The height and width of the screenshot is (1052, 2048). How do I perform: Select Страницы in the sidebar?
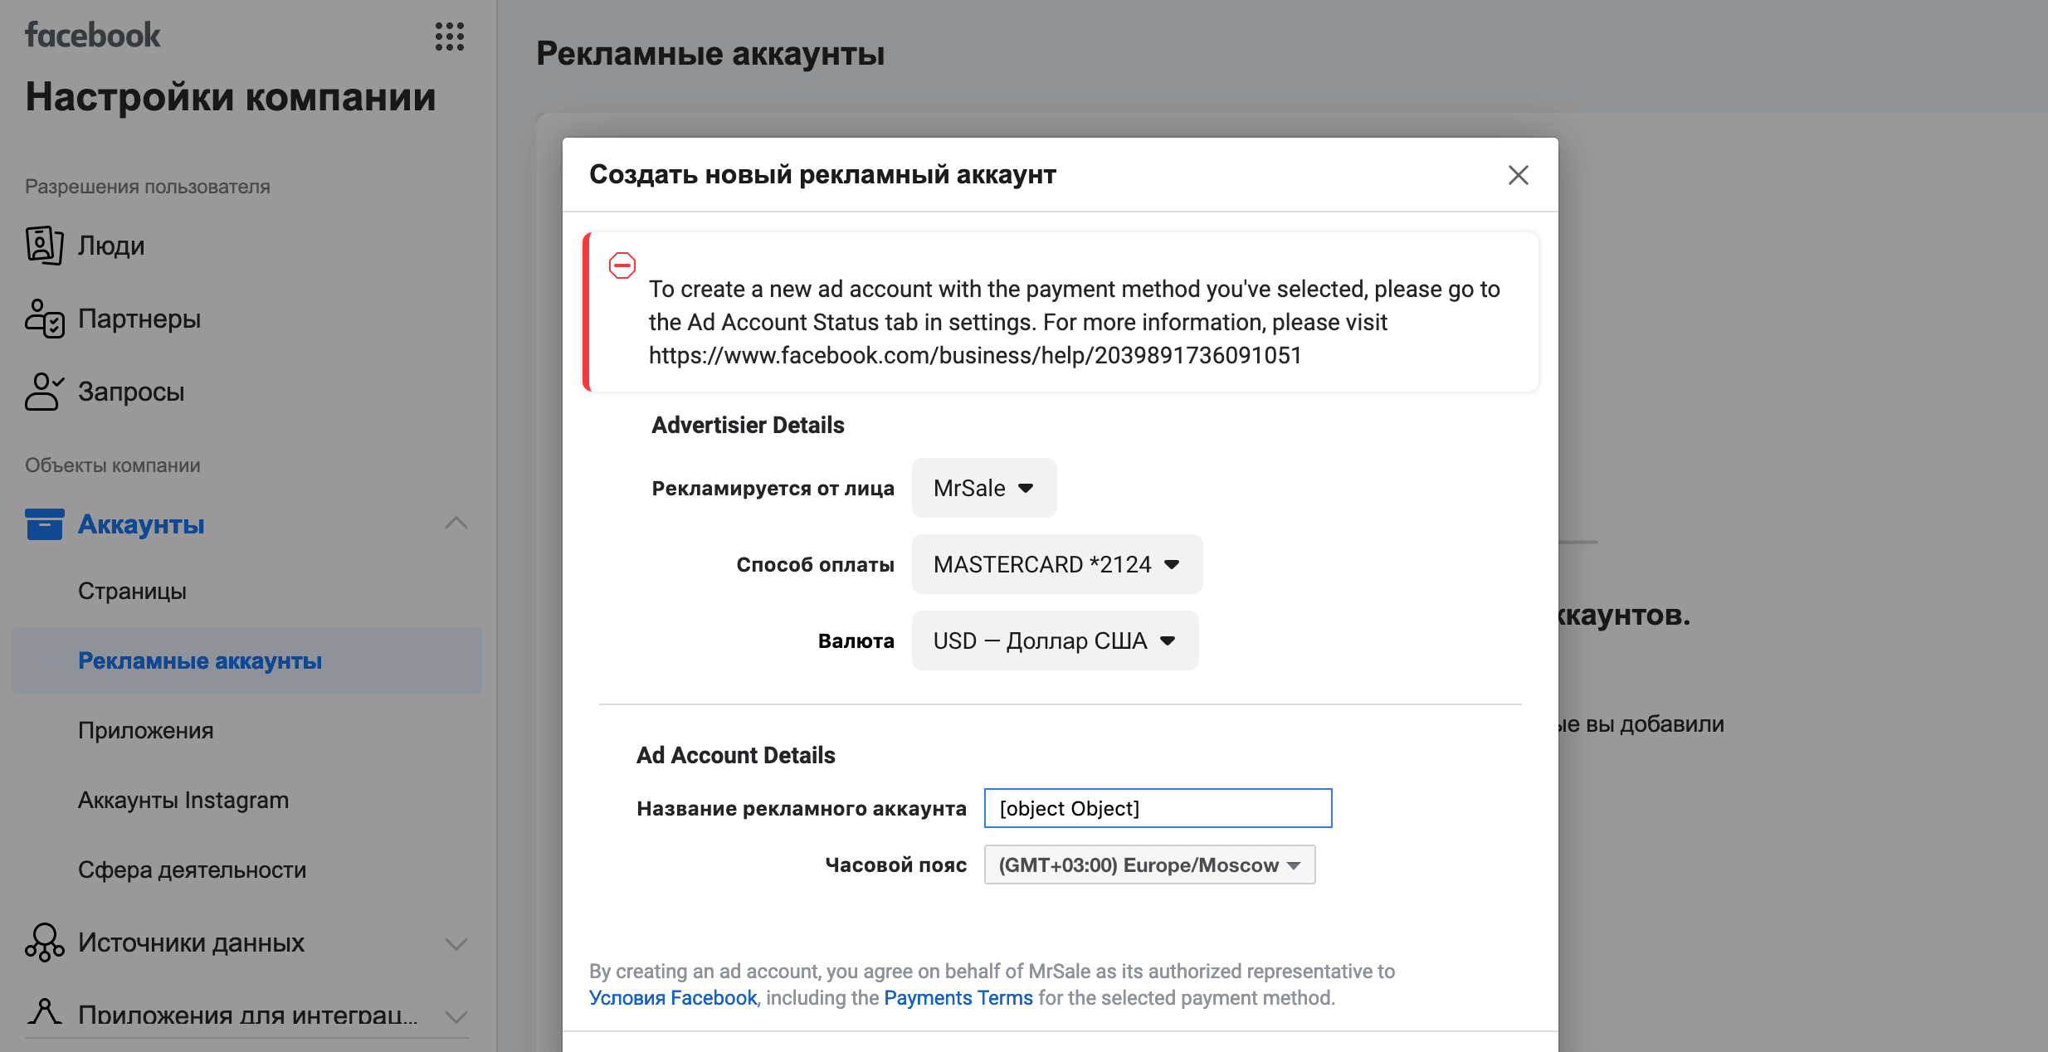click(x=132, y=591)
